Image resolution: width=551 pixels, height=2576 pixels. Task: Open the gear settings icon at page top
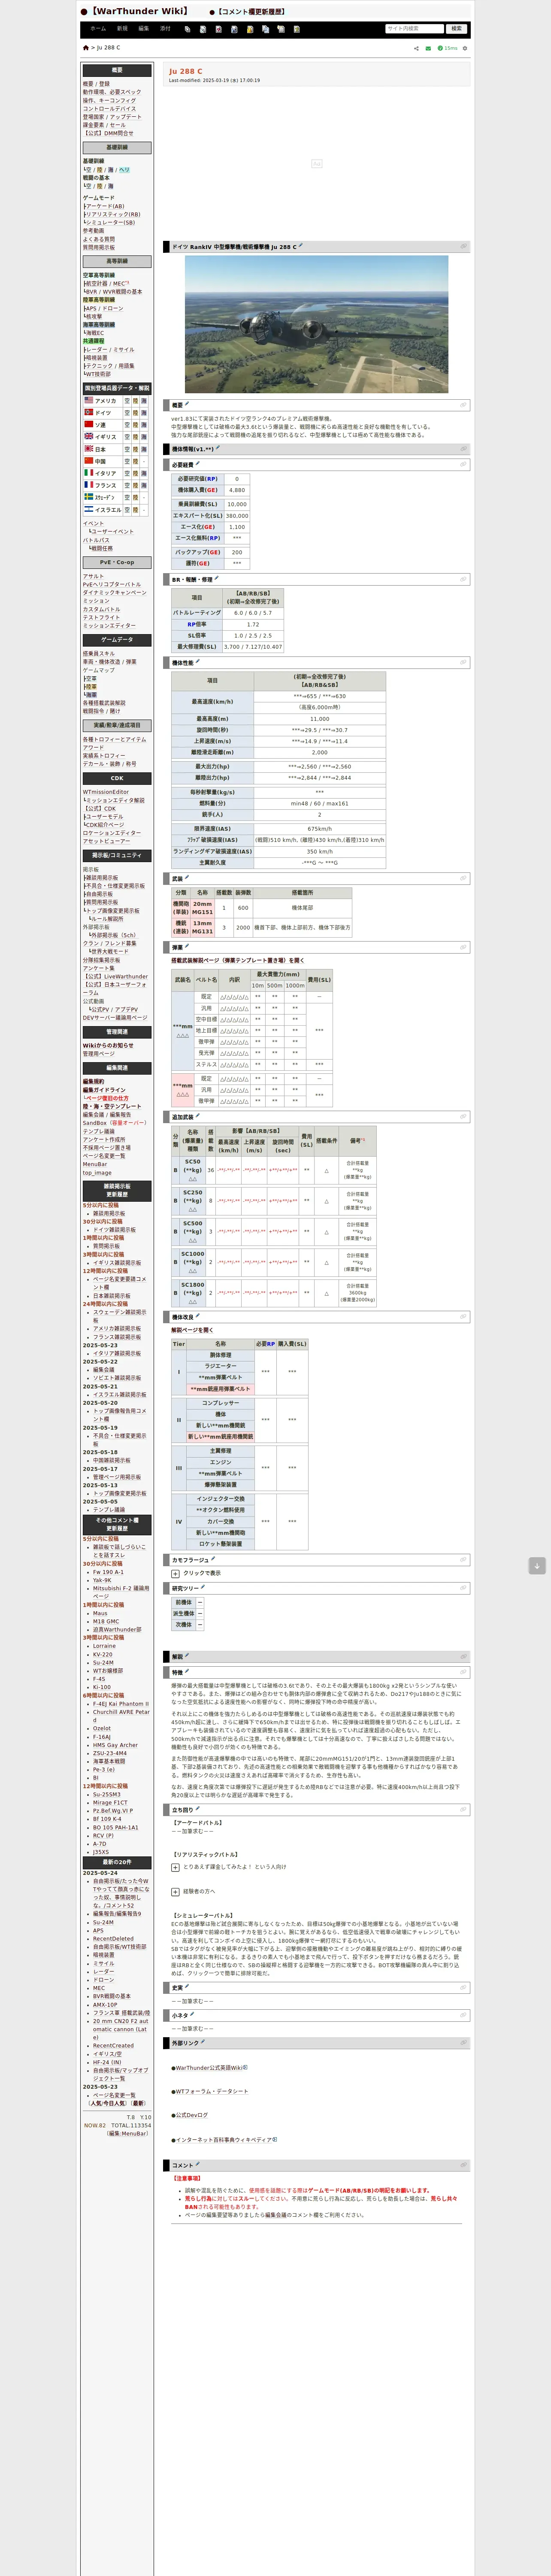pyautogui.click(x=465, y=48)
